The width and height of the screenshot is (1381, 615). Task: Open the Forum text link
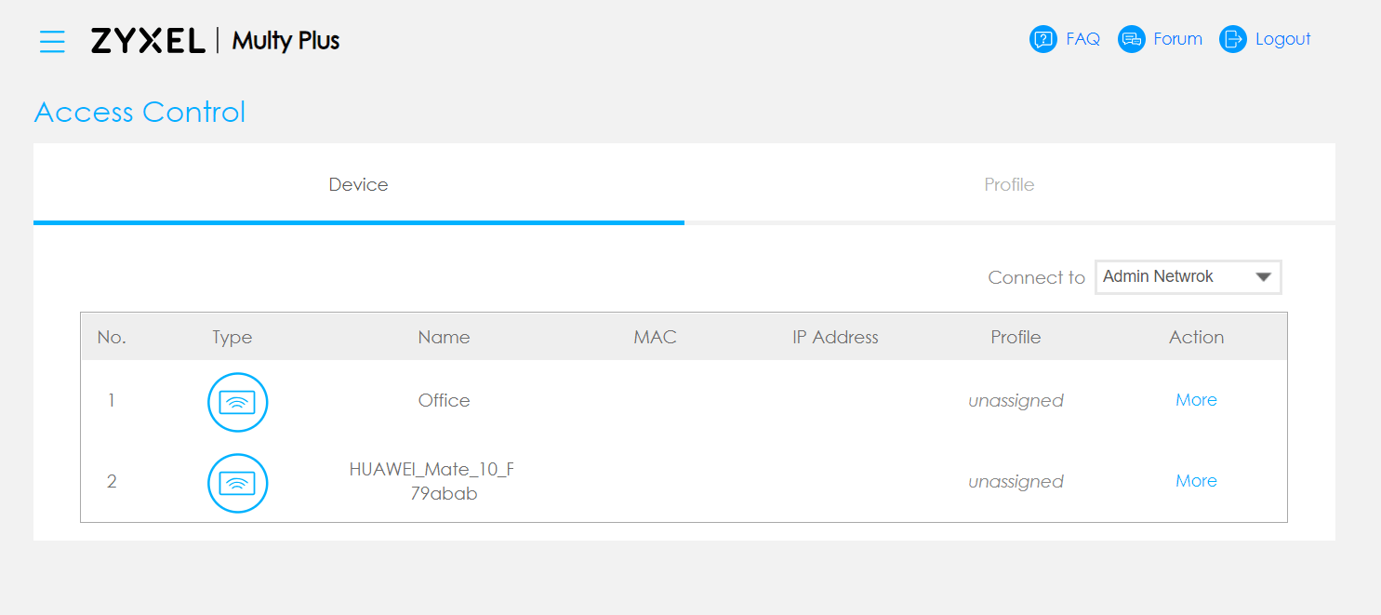(x=1177, y=39)
